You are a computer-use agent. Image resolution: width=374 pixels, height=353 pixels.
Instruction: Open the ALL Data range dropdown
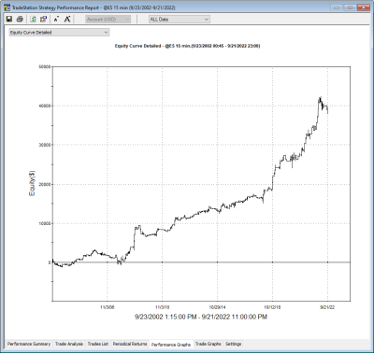[180, 20]
